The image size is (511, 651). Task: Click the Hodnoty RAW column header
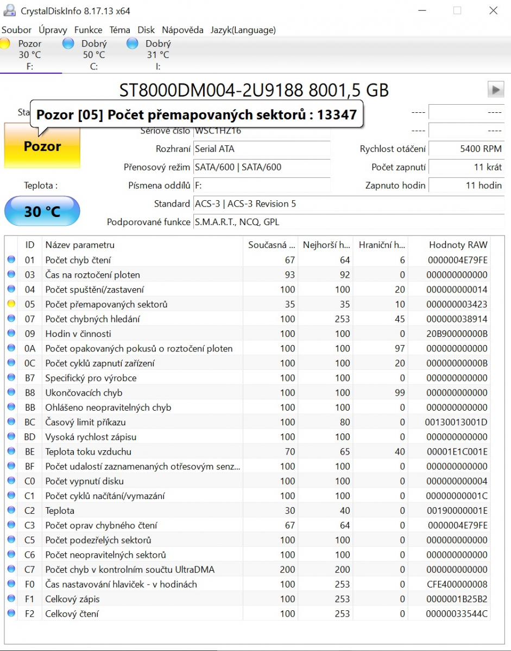(x=458, y=245)
